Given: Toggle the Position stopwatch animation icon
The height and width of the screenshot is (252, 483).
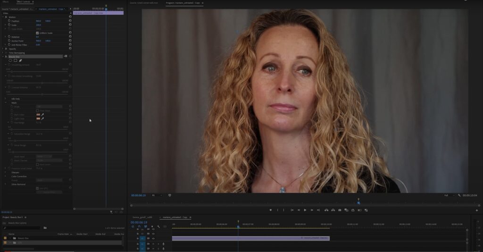Looking at the screenshot, I should tap(9, 21).
